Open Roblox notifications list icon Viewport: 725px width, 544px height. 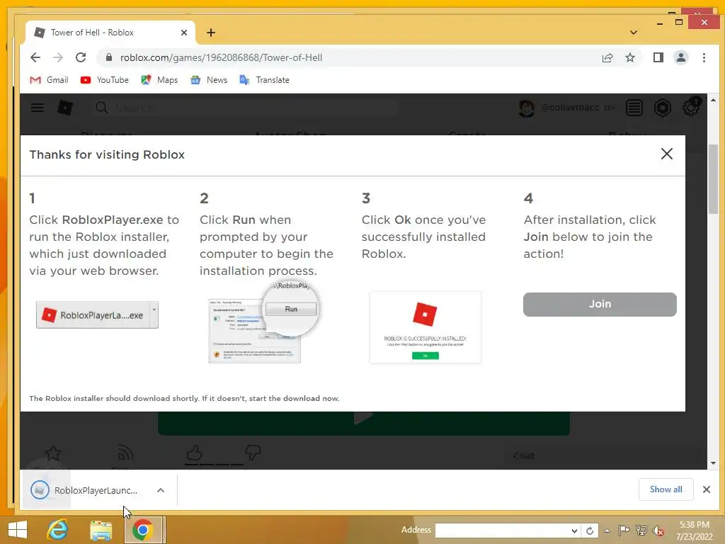click(x=634, y=108)
